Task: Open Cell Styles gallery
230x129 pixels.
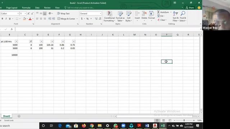Action: coord(129,16)
